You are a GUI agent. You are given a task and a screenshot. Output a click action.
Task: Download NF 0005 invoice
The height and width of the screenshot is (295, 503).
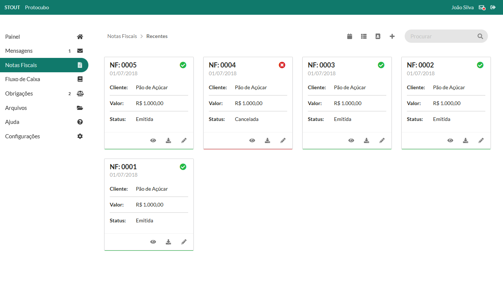point(168,140)
